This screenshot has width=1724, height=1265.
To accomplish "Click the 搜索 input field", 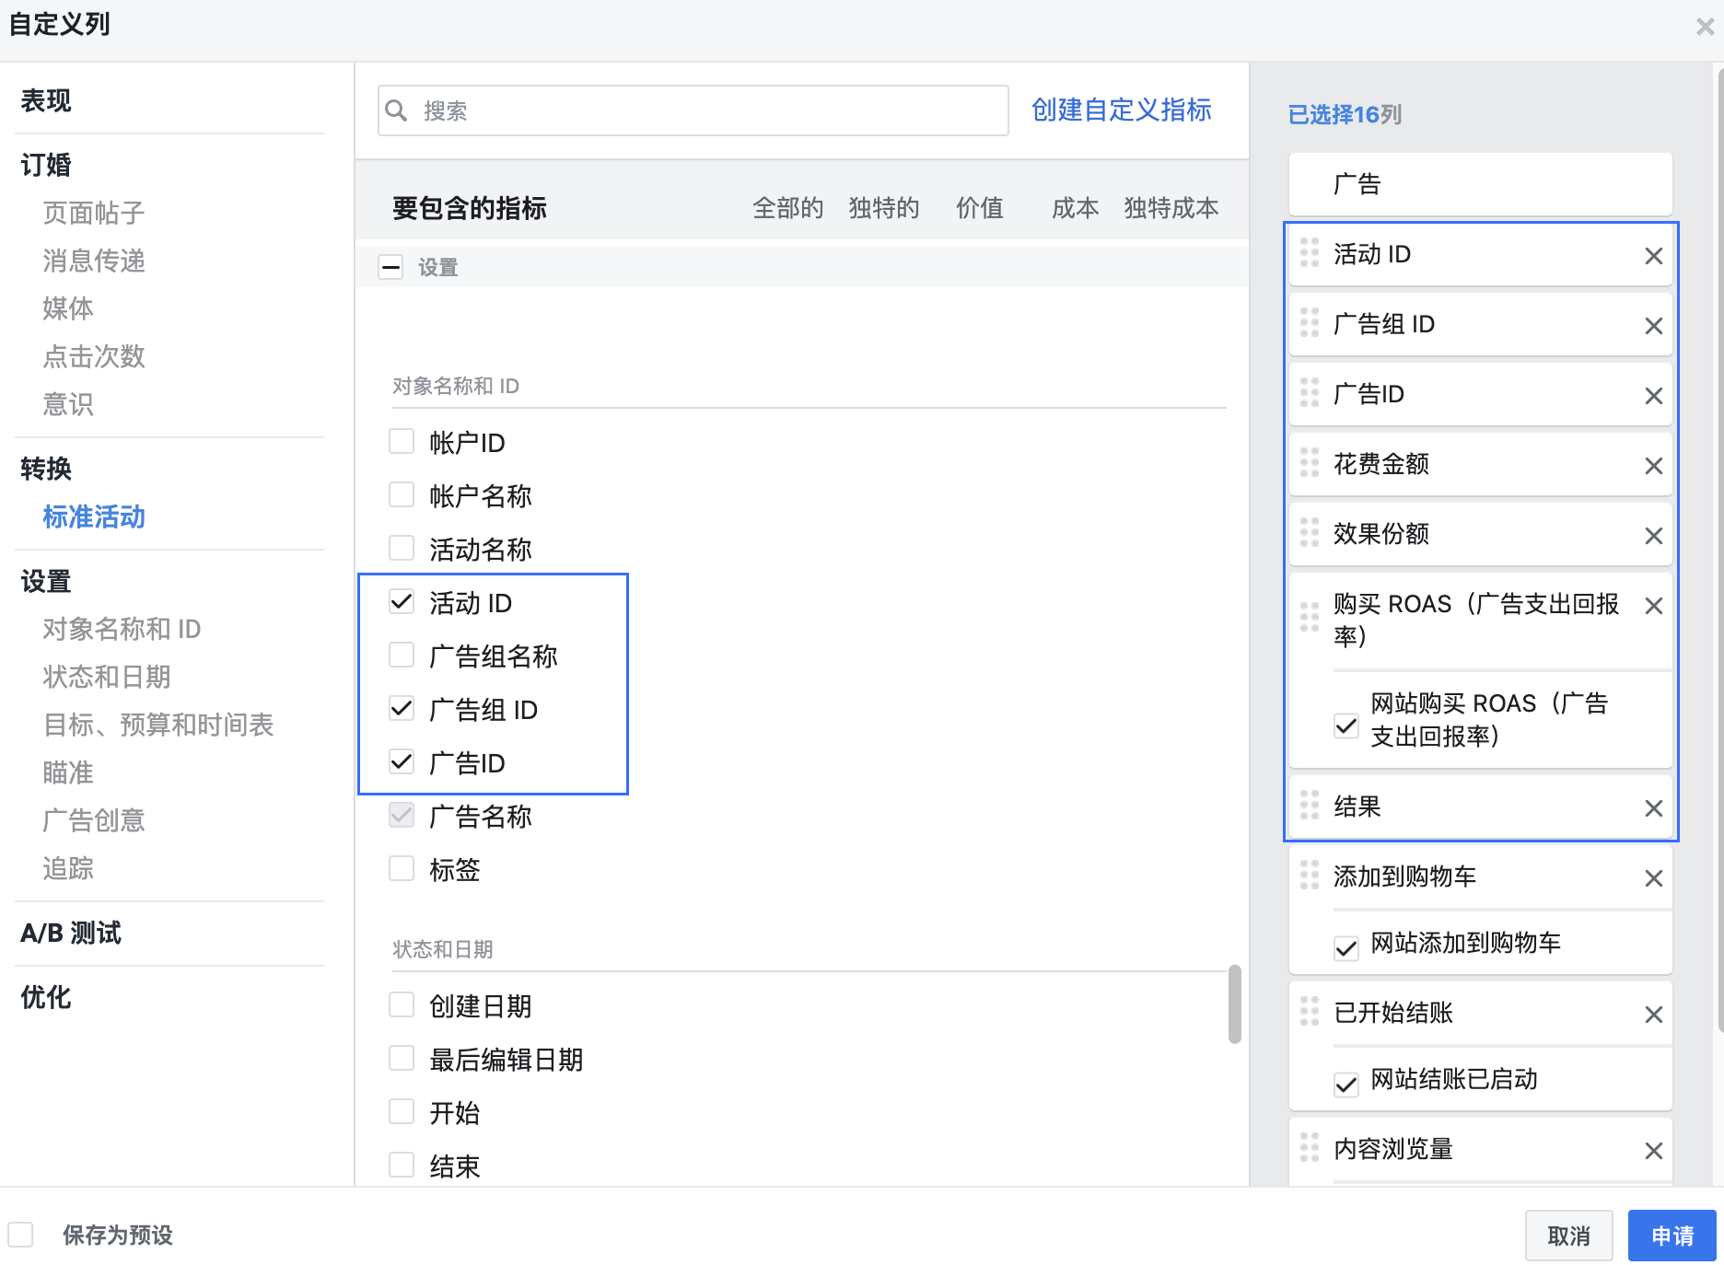I will point(700,110).
